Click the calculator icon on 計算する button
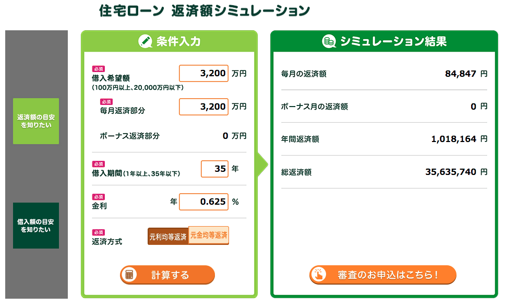Screen dimensions: 505x306 129,275
